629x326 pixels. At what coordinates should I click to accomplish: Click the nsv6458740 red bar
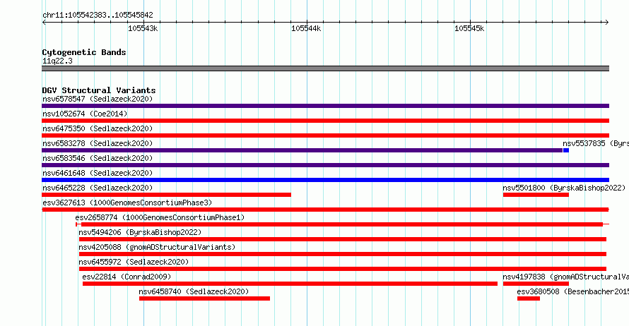pos(204,298)
